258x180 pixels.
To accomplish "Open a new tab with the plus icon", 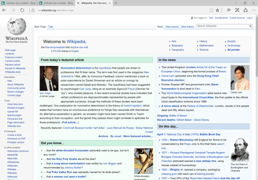I will (x=116, y=3).
